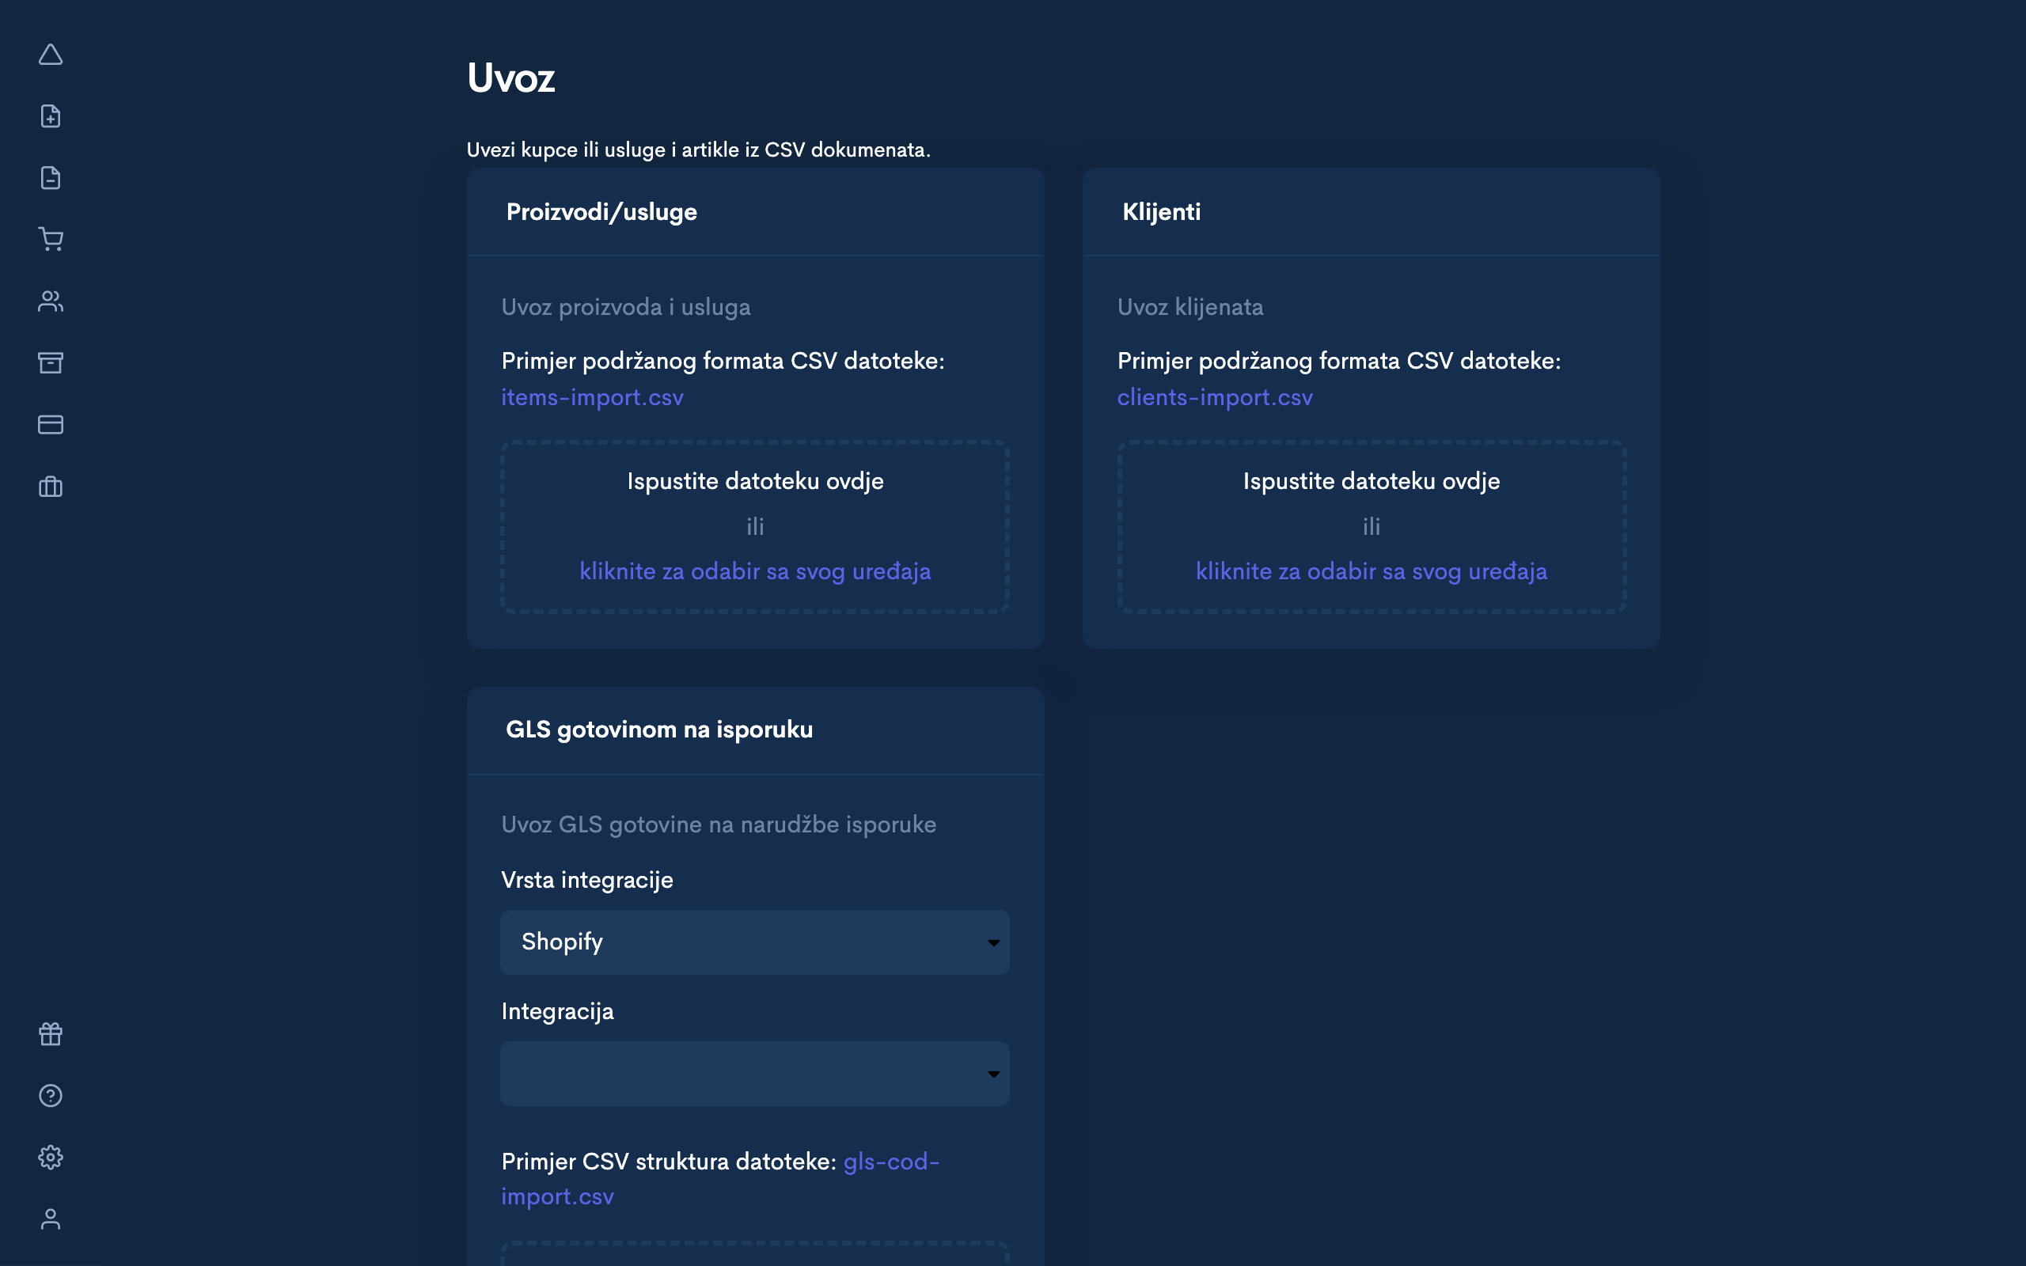
Task: Open the briefcase sidebar icon
Action: tap(50, 487)
